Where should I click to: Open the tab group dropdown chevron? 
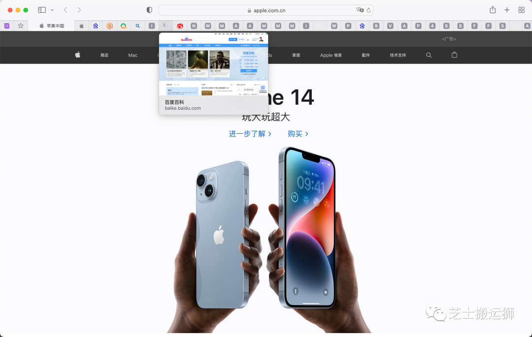click(x=52, y=10)
